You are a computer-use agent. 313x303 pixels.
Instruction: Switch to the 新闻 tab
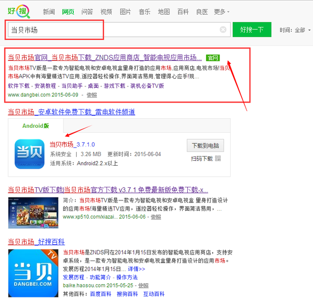click(49, 12)
